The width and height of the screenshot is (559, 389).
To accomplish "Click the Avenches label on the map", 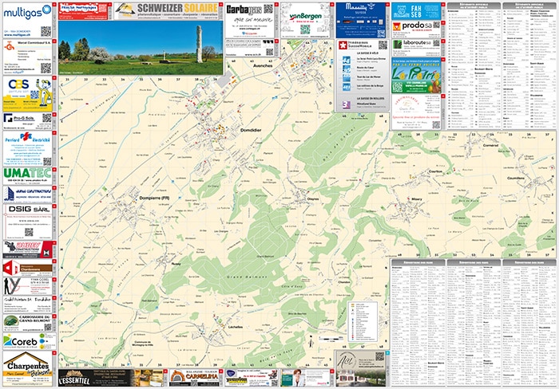I will click(x=263, y=66).
